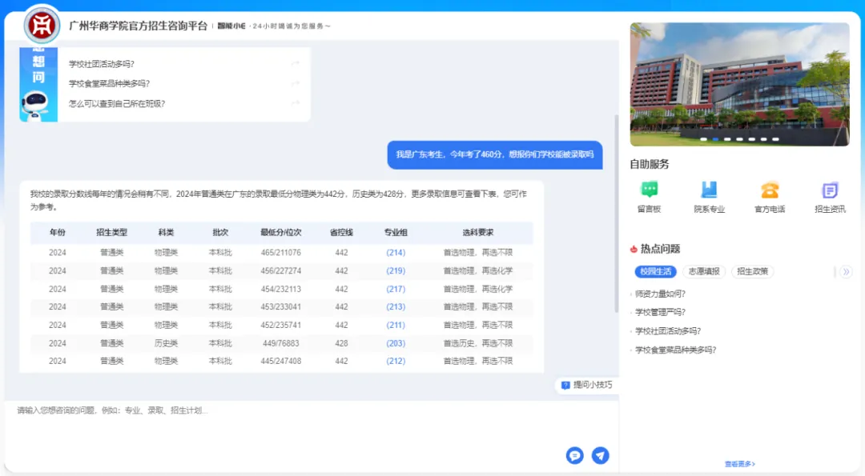The height and width of the screenshot is (476, 865).
Task: Click the (214) professional group link
Action: 394,252
